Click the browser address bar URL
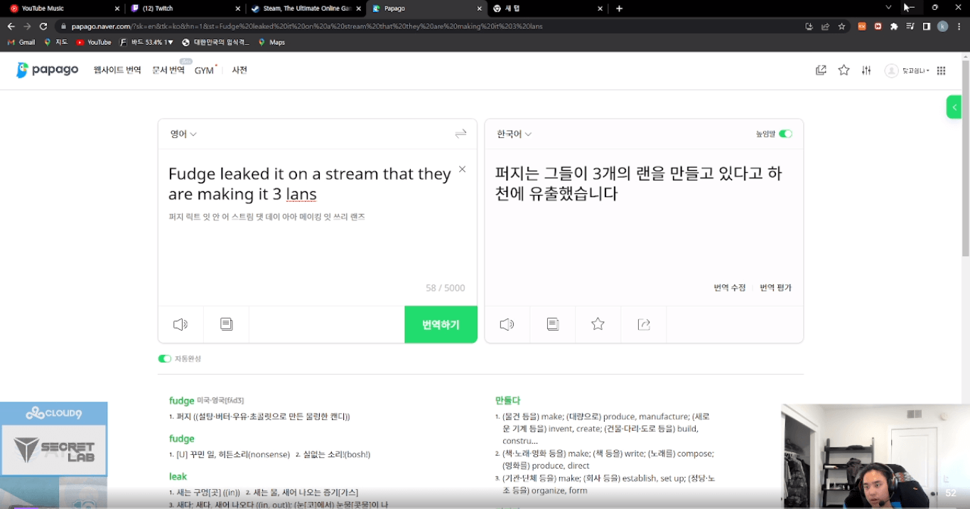This screenshot has width=970, height=509. tap(307, 26)
